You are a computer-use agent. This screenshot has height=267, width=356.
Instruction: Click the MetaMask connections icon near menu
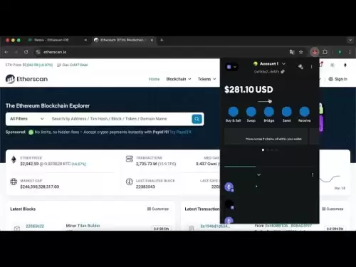[x=300, y=67]
